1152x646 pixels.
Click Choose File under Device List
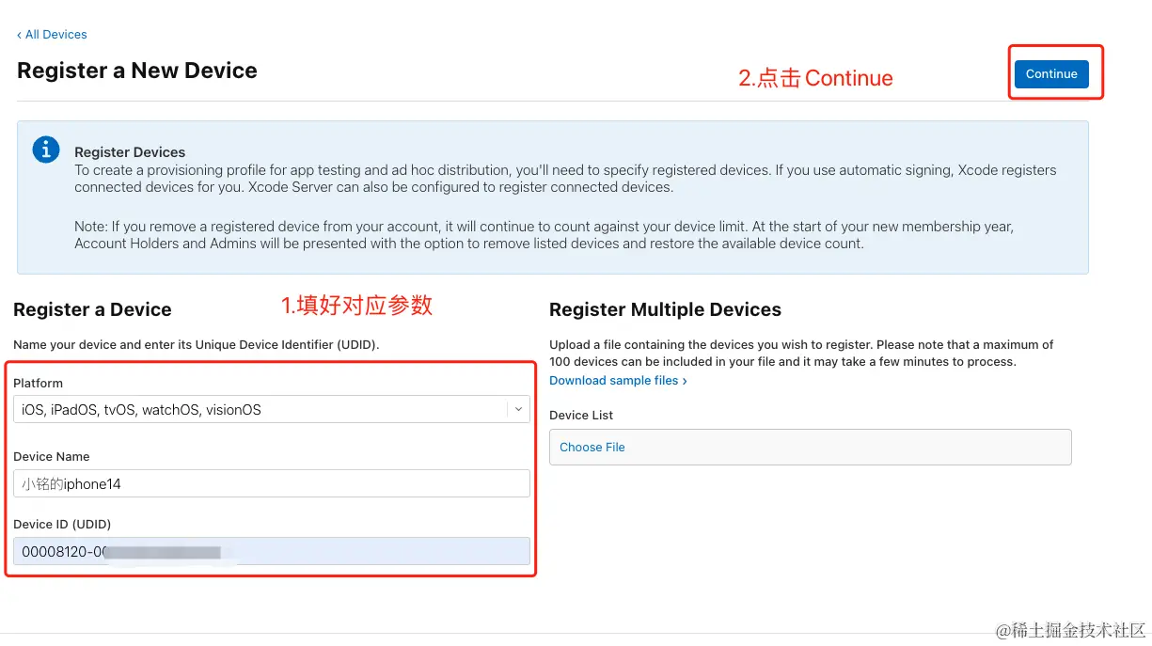[x=592, y=448]
